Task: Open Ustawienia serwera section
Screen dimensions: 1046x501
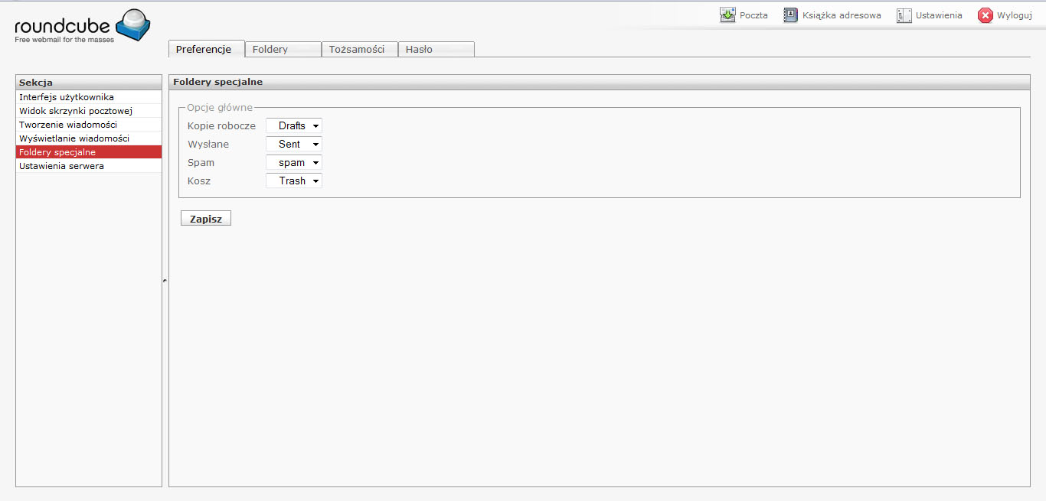Action: coord(61,166)
